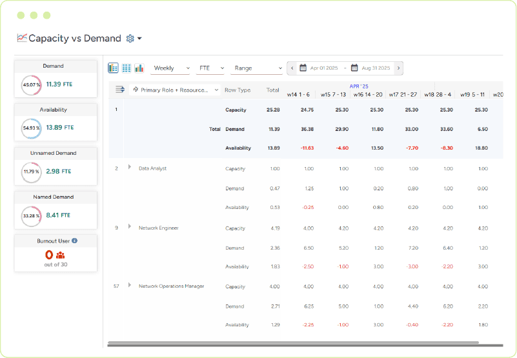This screenshot has width=517, height=358.
Task: Switch to the bar chart view icon
Action: [x=139, y=68]
